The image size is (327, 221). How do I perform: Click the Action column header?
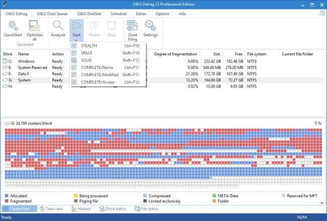pyautogui.click(x=58, y=54)
